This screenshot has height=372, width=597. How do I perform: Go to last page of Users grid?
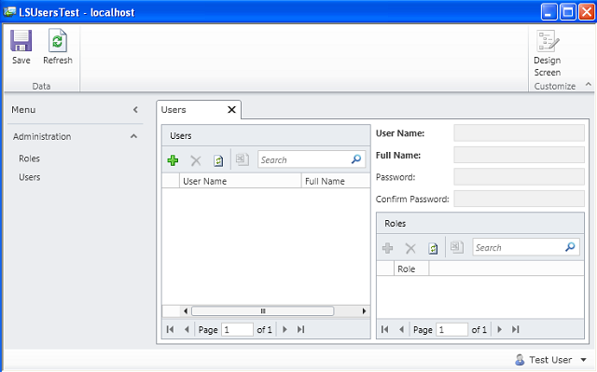click(x=300, y=329)
